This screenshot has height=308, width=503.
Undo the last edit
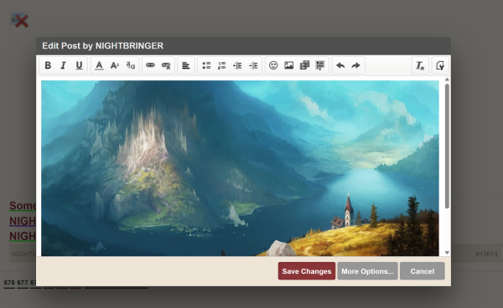(x=340, y=65)
